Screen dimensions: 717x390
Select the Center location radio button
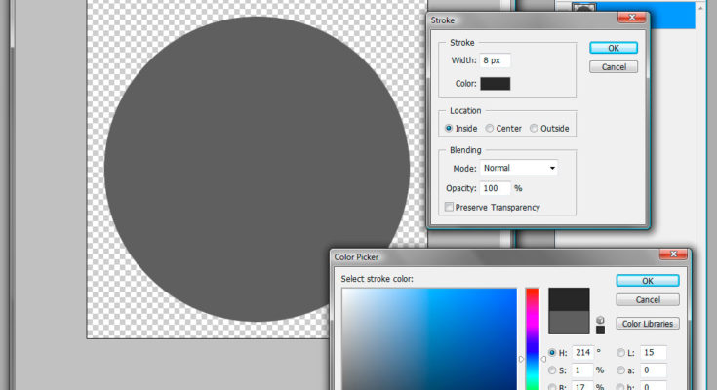pyautogui.click(x=490, y=129)
